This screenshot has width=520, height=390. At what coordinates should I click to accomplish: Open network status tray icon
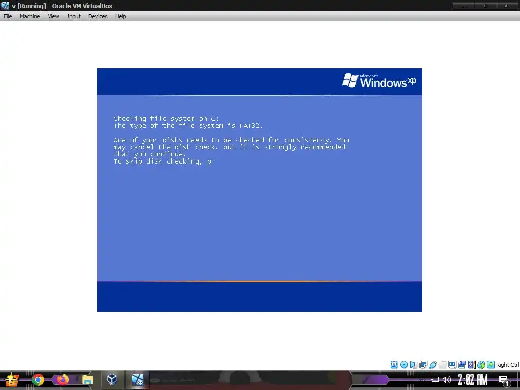point(435,380)
